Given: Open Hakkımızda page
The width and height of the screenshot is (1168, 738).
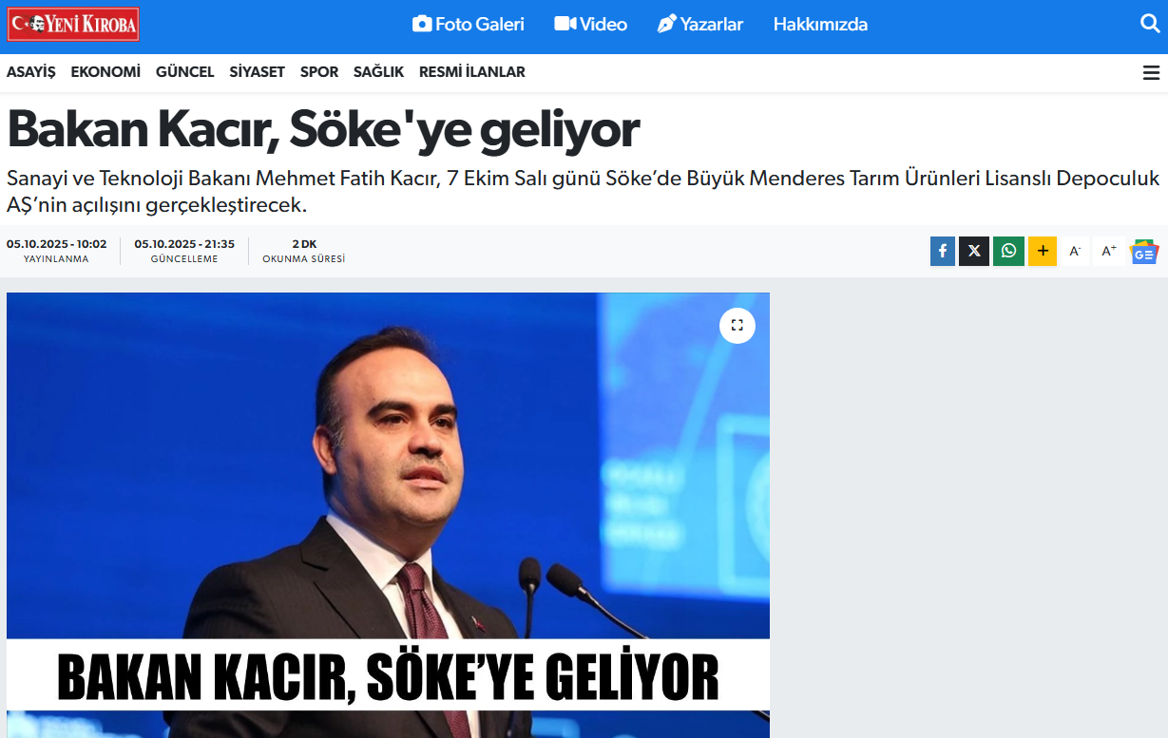Looking at the screenshot, I should click(820, 24).
